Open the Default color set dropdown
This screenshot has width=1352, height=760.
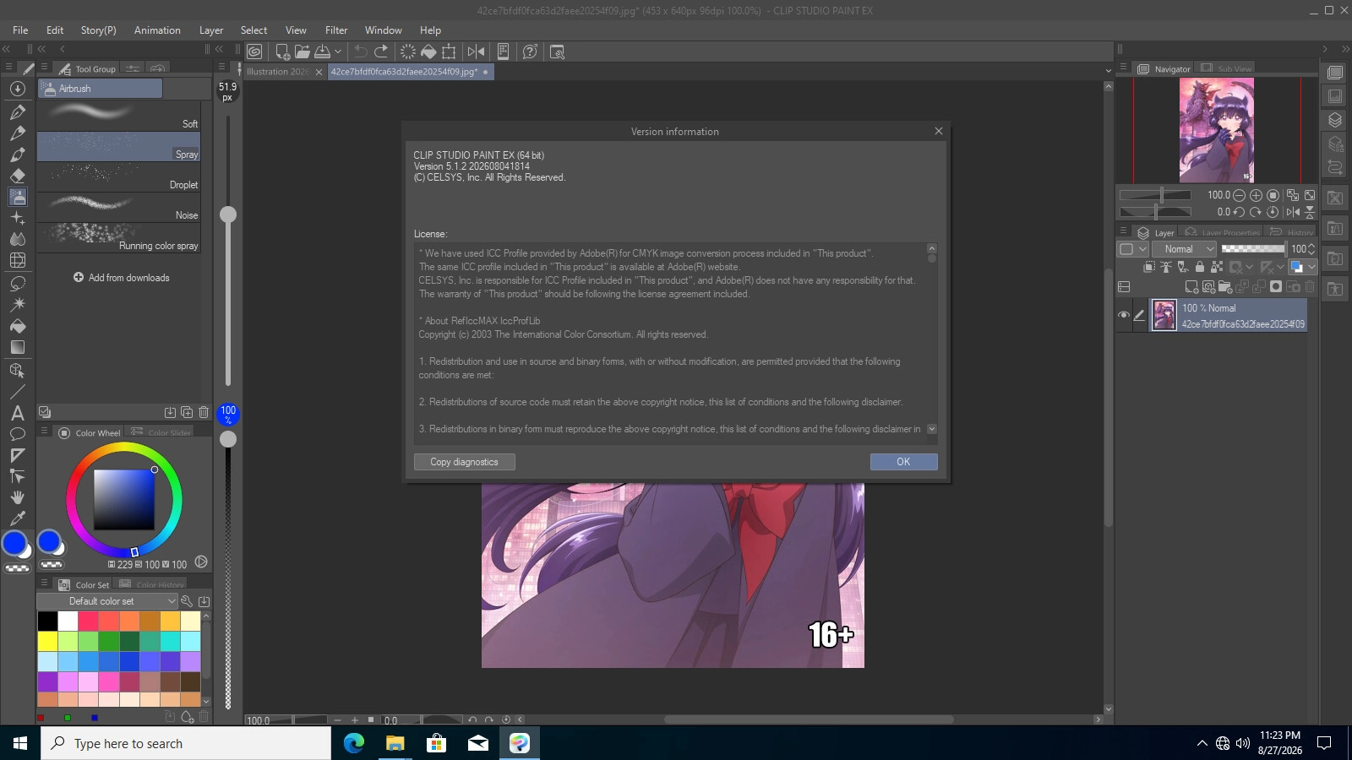click(x=106, y=601)
